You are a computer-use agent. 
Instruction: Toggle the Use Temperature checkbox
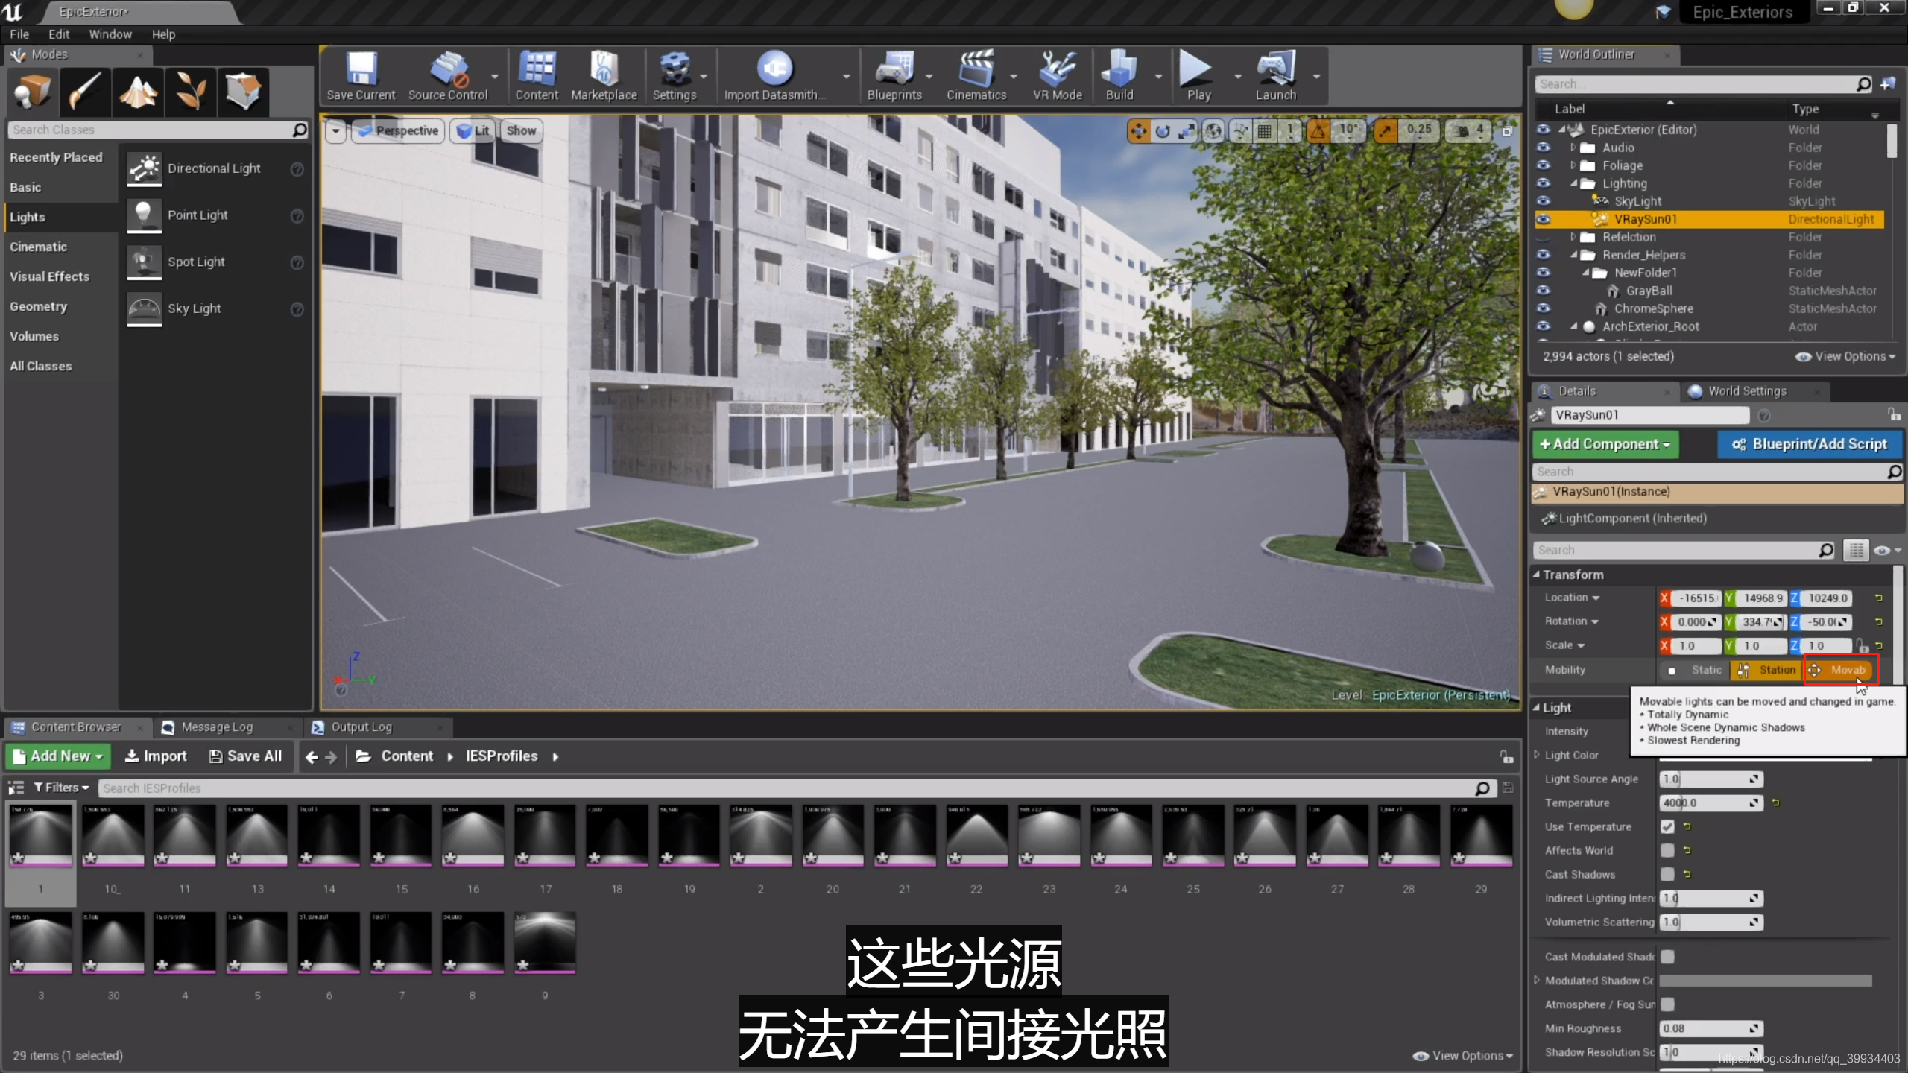(1667, 826)
